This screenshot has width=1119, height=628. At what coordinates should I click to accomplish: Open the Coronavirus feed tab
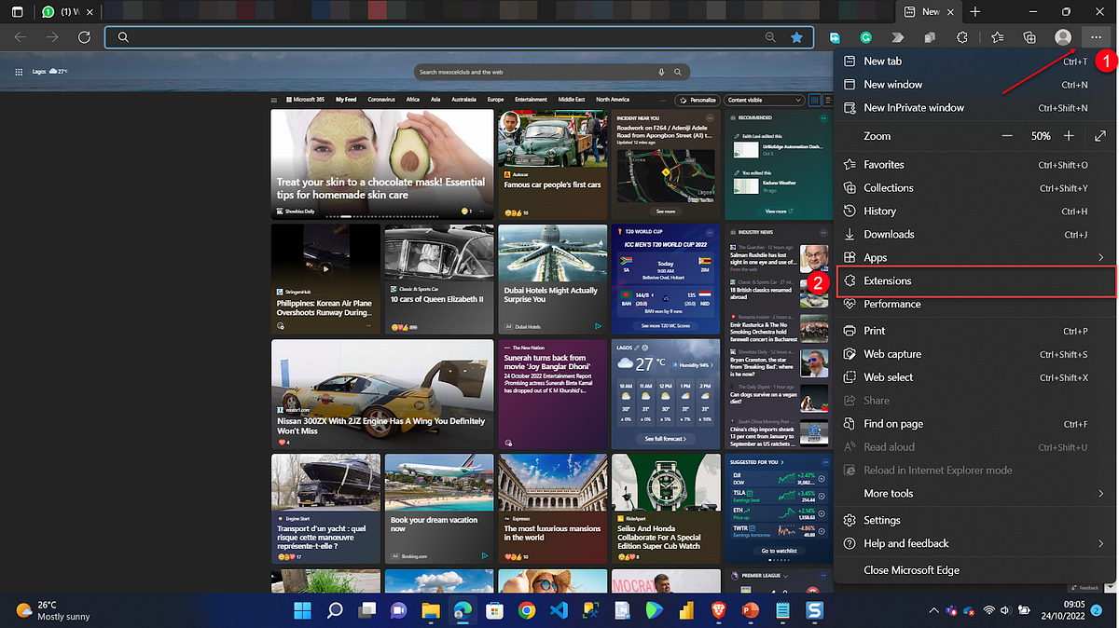[381, 100]
